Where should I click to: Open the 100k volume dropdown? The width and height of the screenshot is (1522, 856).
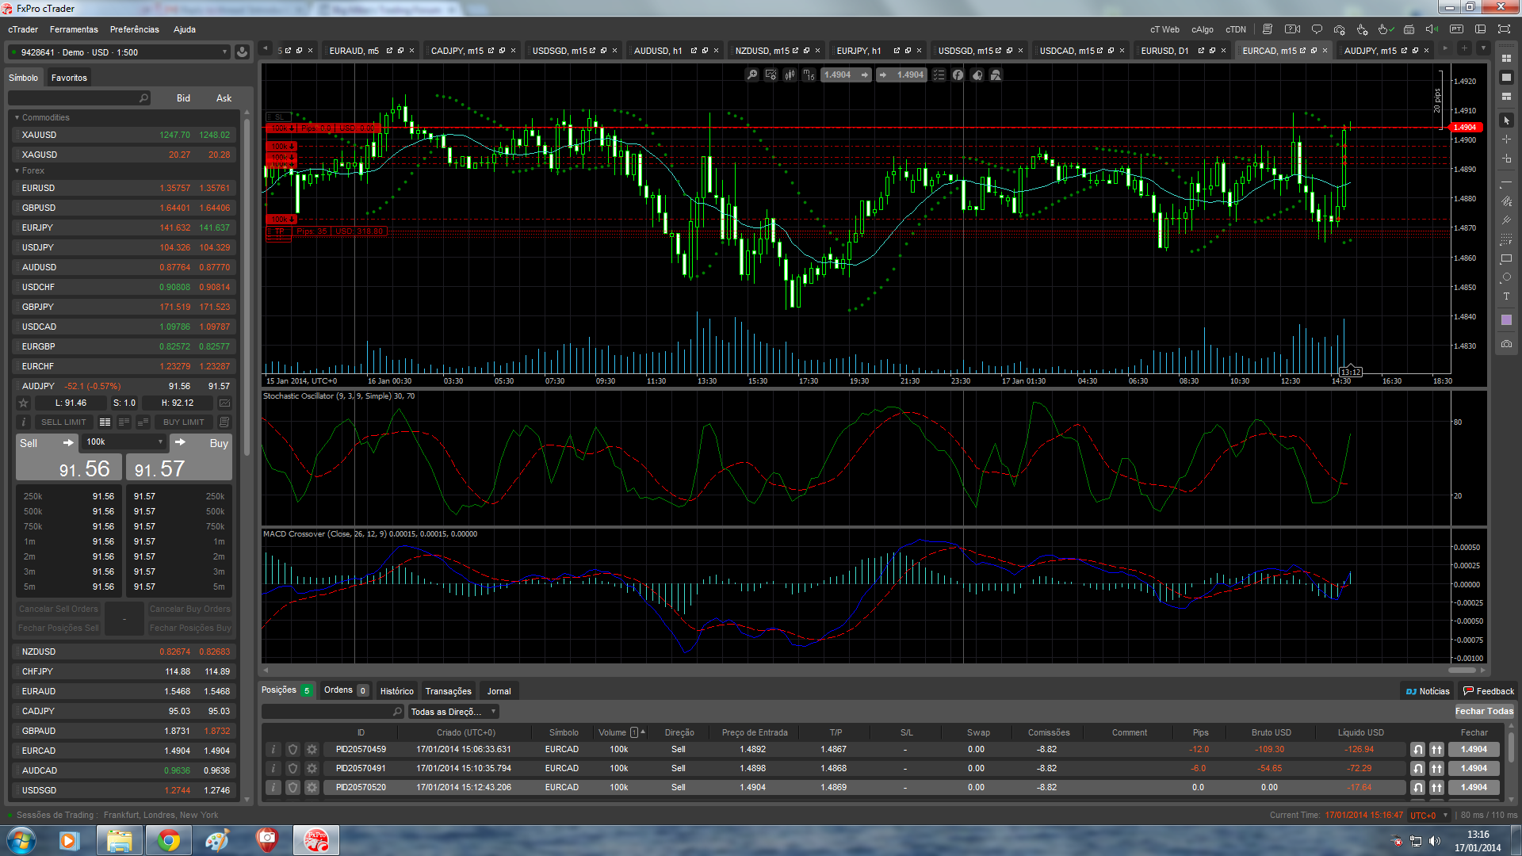click(x=124, y=442)
